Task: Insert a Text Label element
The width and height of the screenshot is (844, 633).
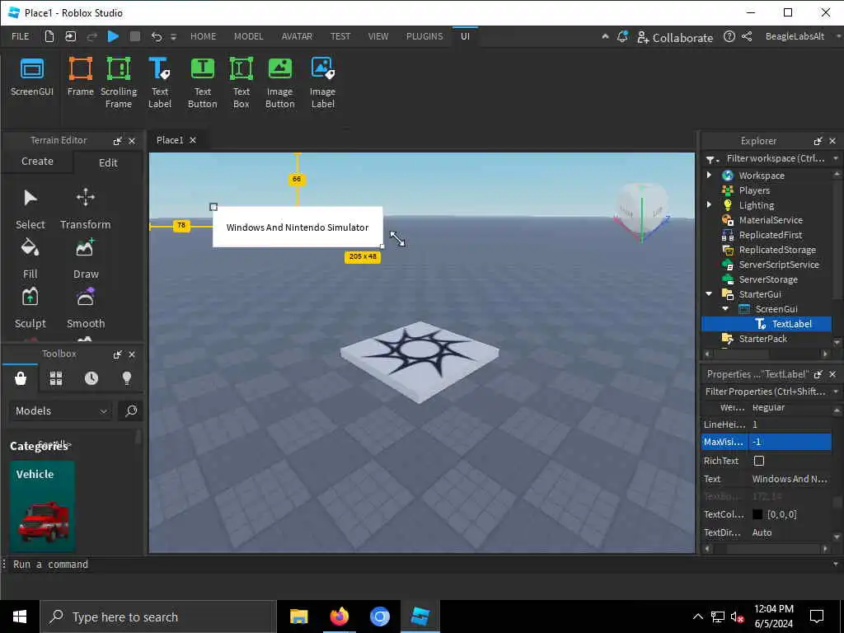Action: tap(160, 83)
